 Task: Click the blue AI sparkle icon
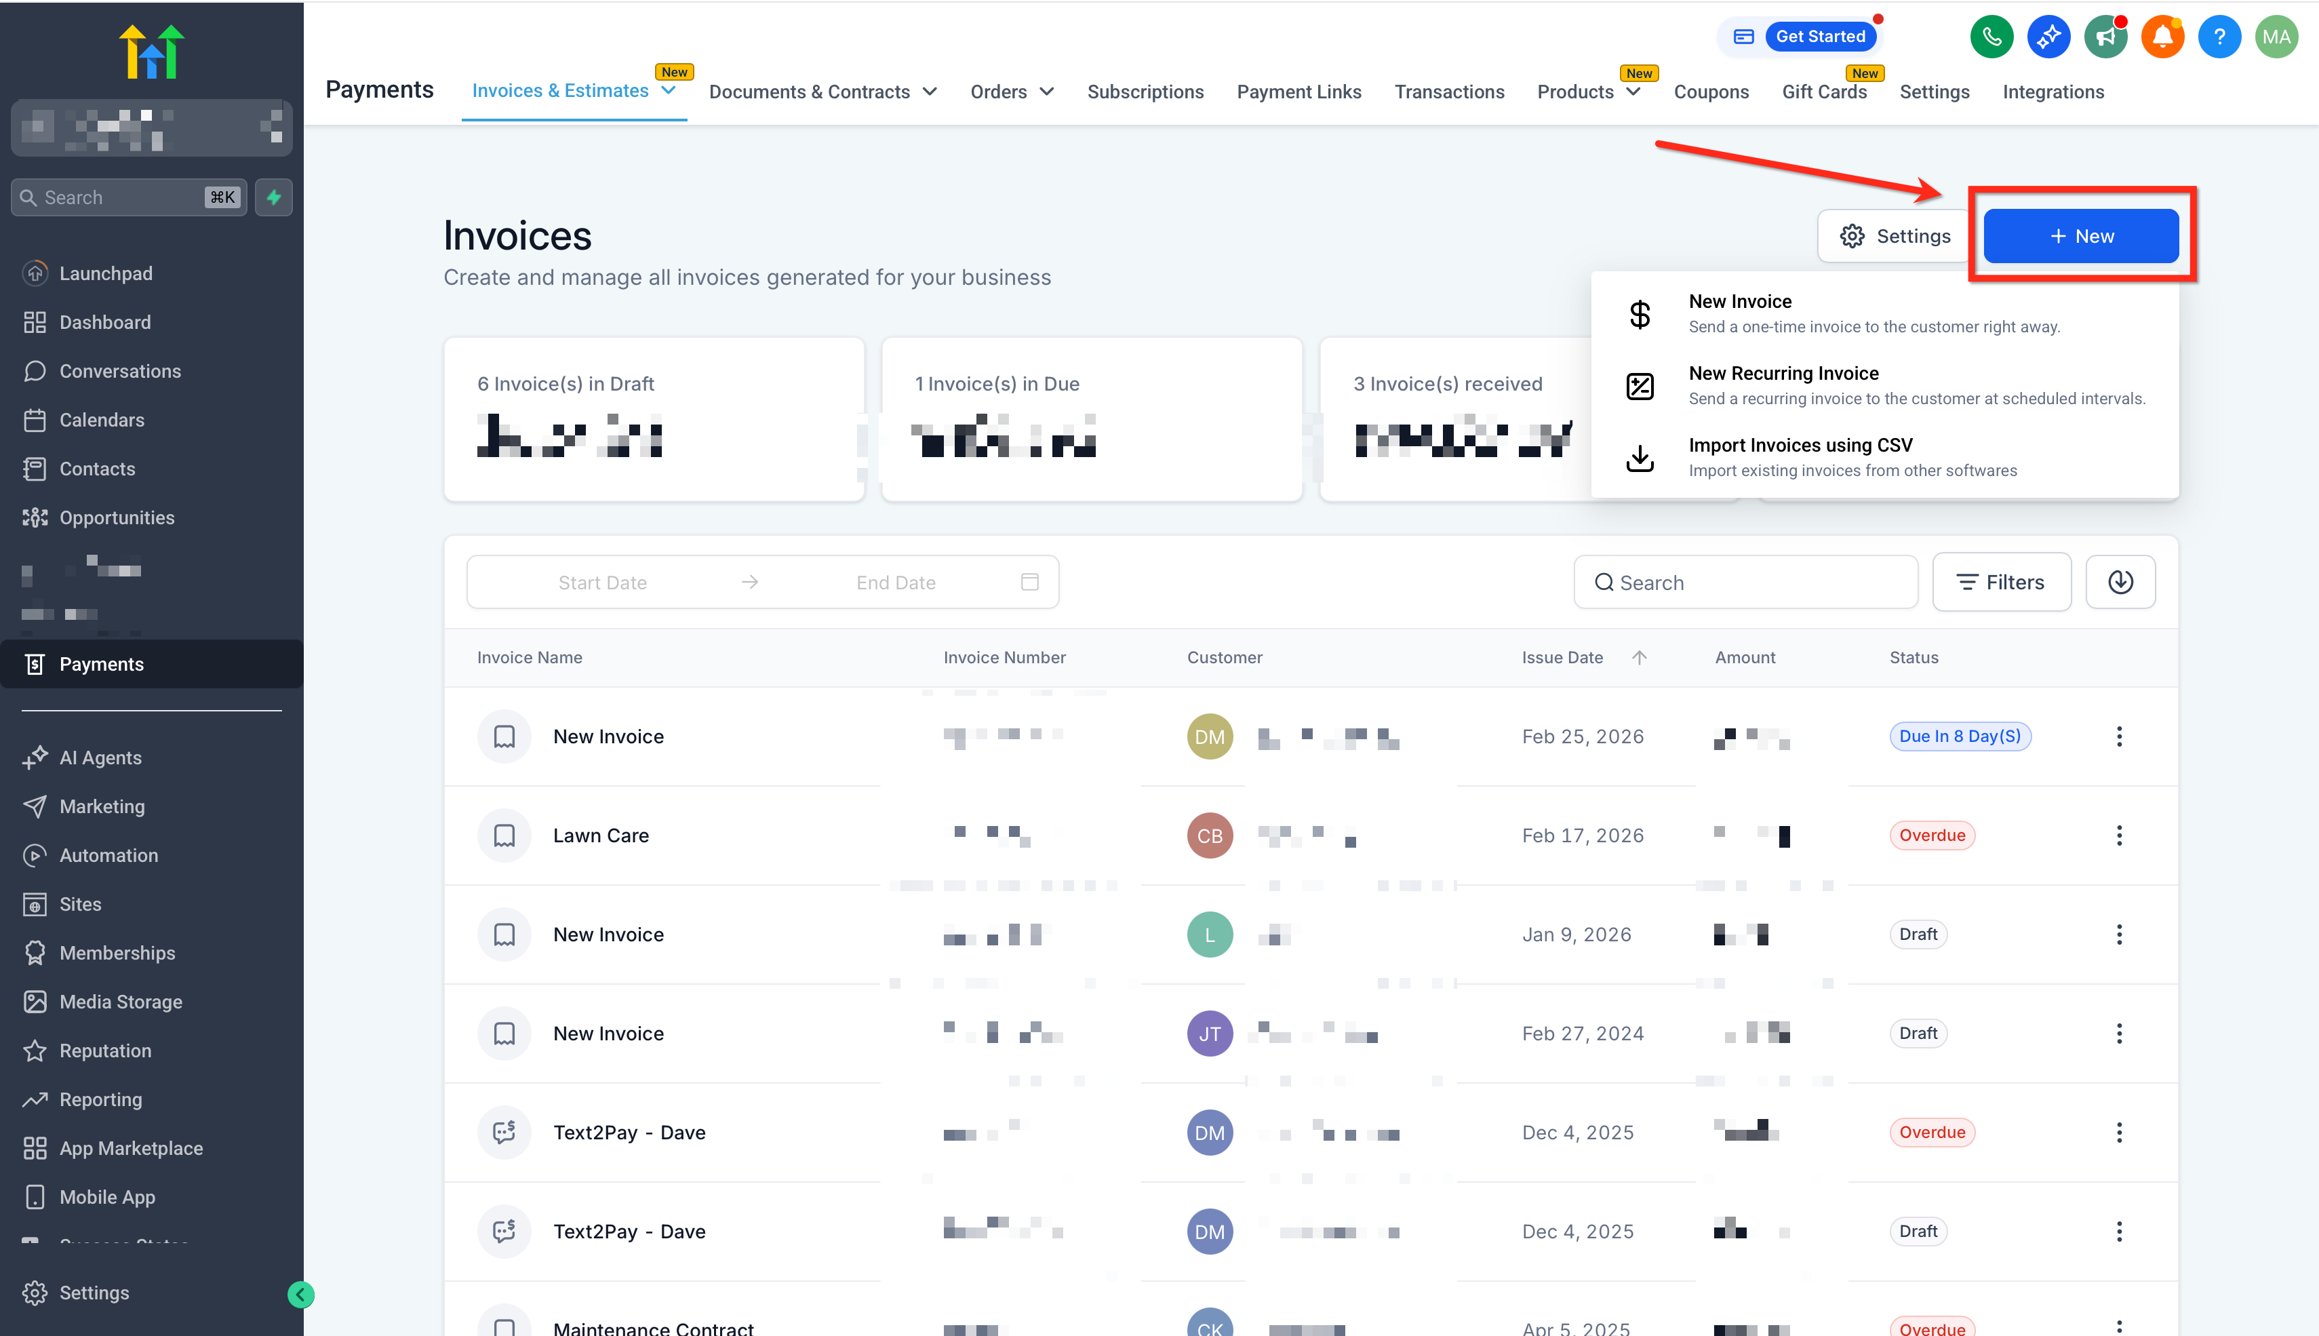click(2048, 37)
